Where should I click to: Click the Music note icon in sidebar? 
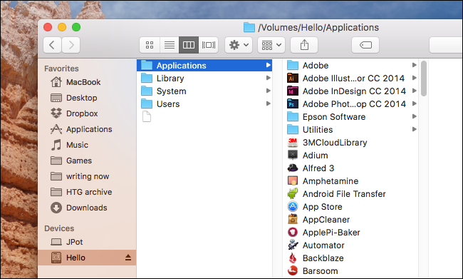click(x=56, y=145)
